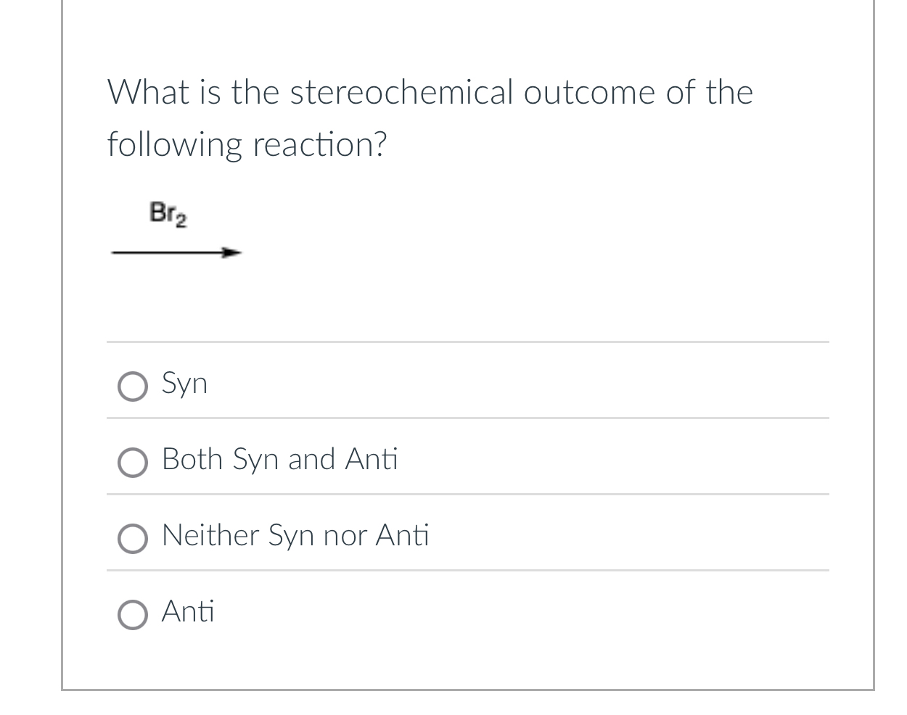Click the Both Syn and Anti text
Screen dimensions: 907x715
click(x=279, y=459)
